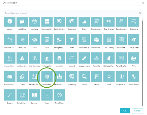Pick the Geoprocessing widget icon
This screenshot has height=115, width=147.
pos(96,39)
